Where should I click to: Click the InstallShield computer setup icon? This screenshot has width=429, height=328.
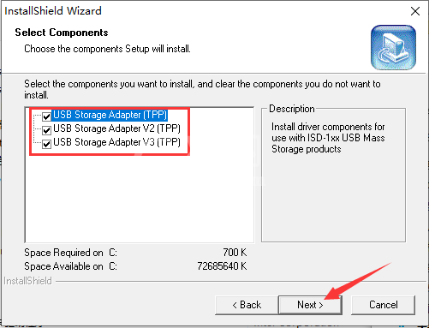point(393,47)
